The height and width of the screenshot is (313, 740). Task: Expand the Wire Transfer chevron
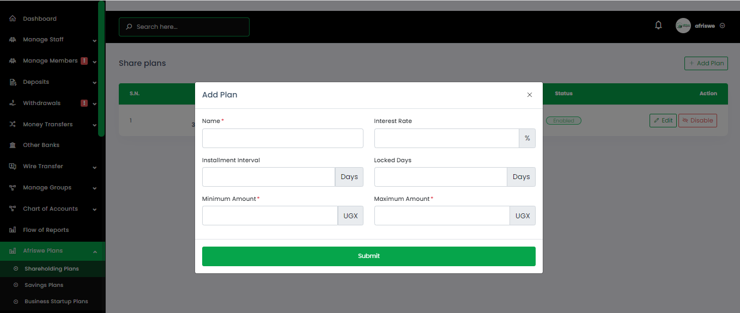tap(95, 167)
